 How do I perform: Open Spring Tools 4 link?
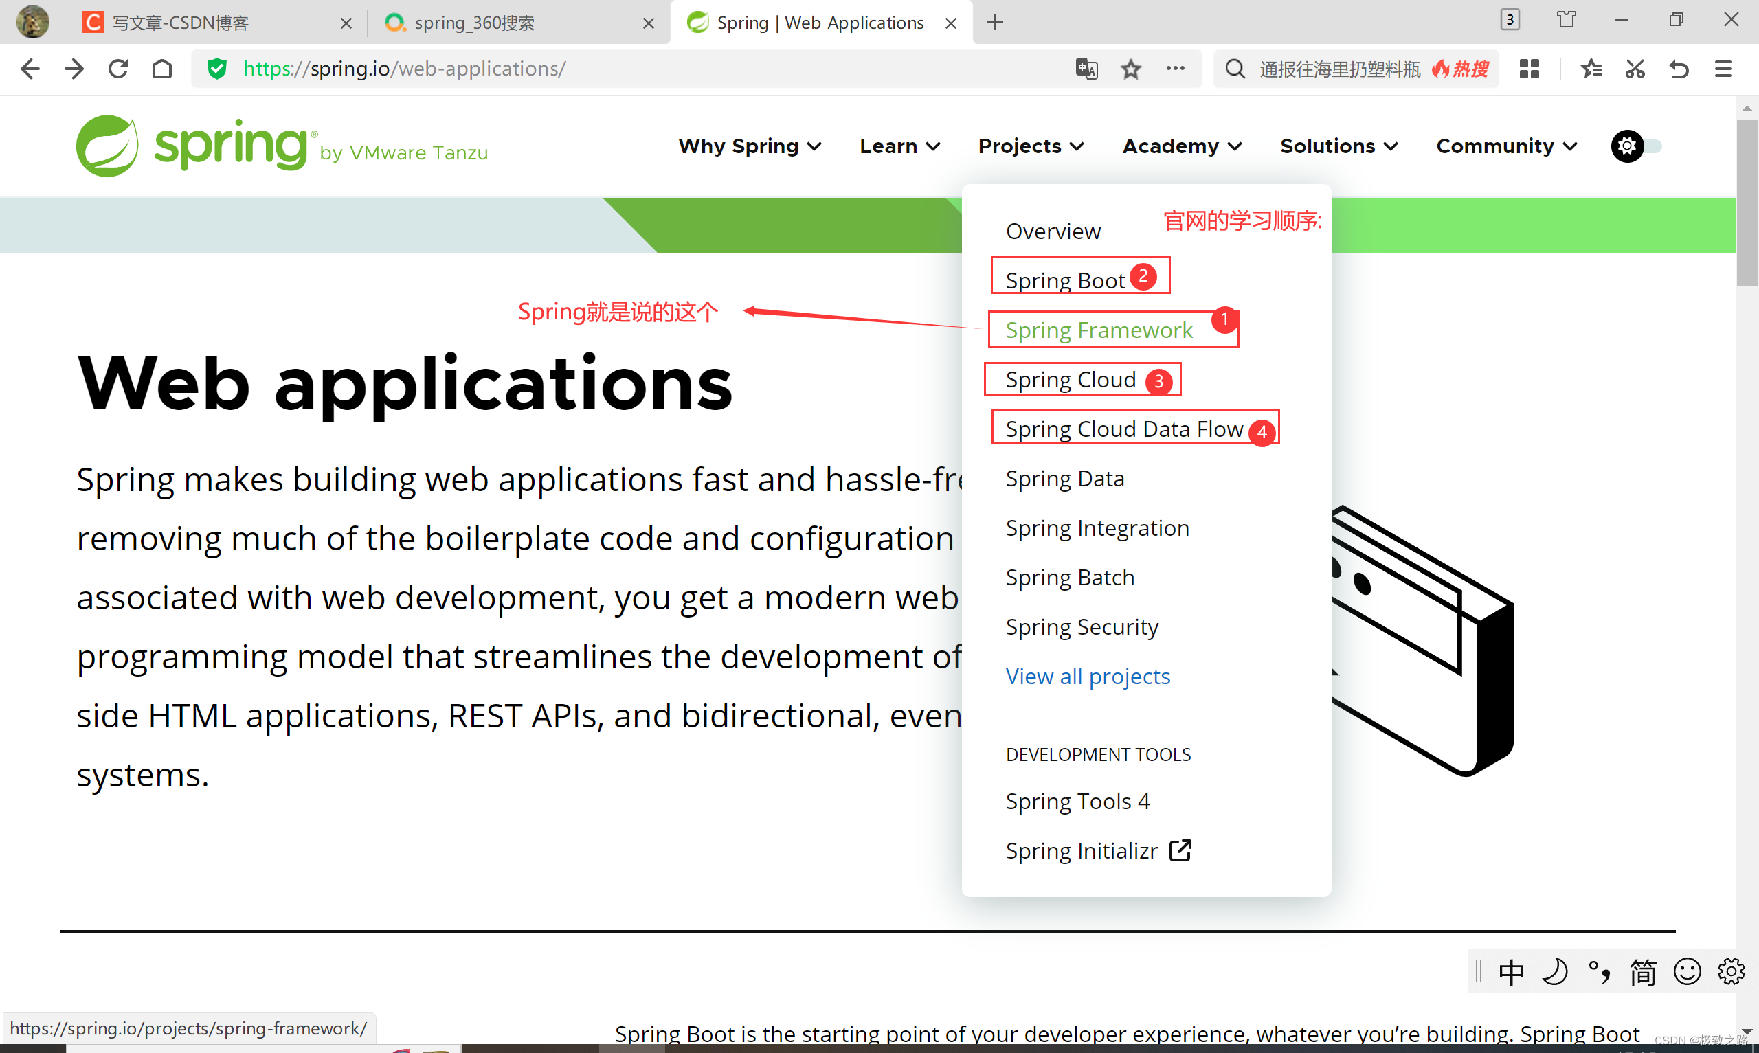pos(1078,801)
